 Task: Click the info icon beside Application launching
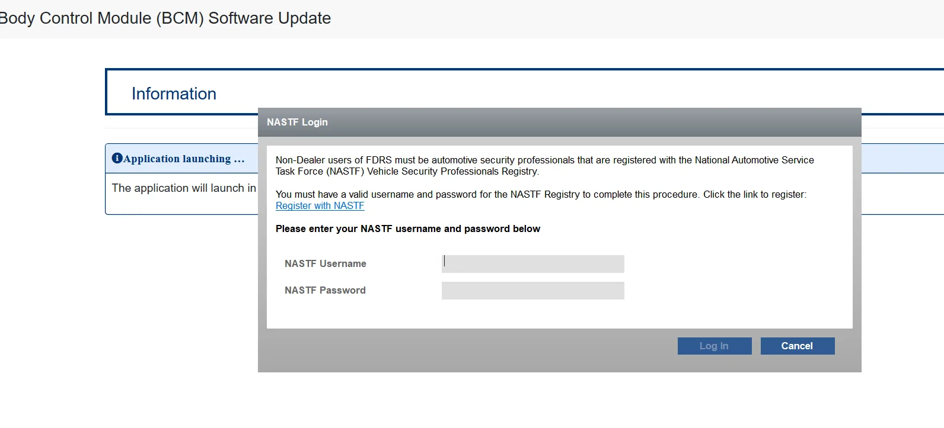tap(117, 158)
